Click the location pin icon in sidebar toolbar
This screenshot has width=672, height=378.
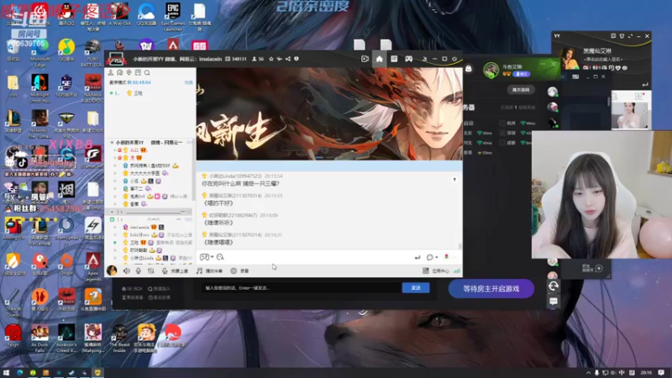[x=129, y=73]
